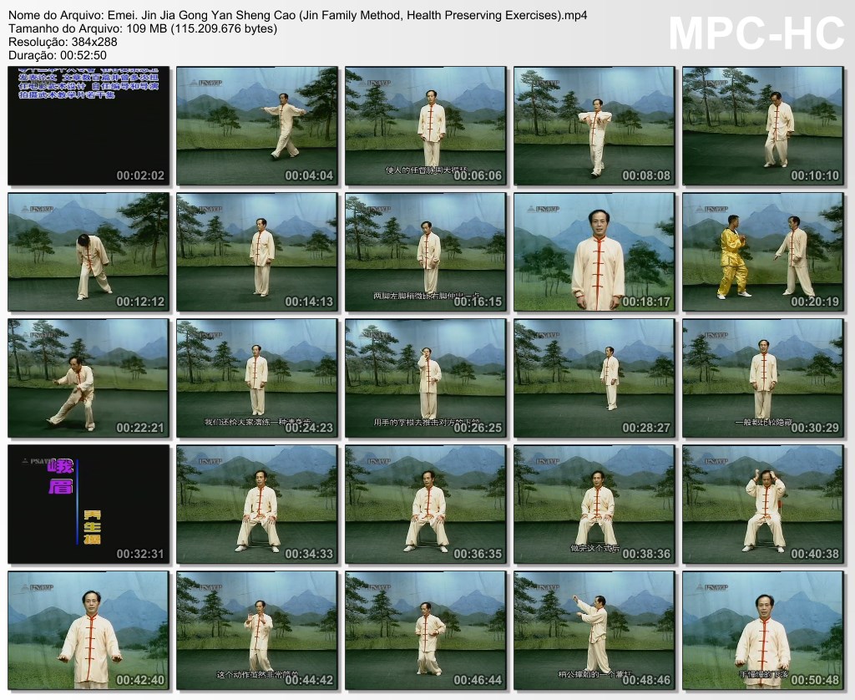This screenshot has width=855, height=700.
Task: Open the raised-arm frame at 00:48:46
Action: [x=594, y=630]
